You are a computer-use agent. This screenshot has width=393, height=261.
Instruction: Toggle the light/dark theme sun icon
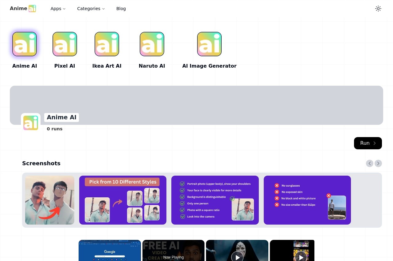(378, 9)
